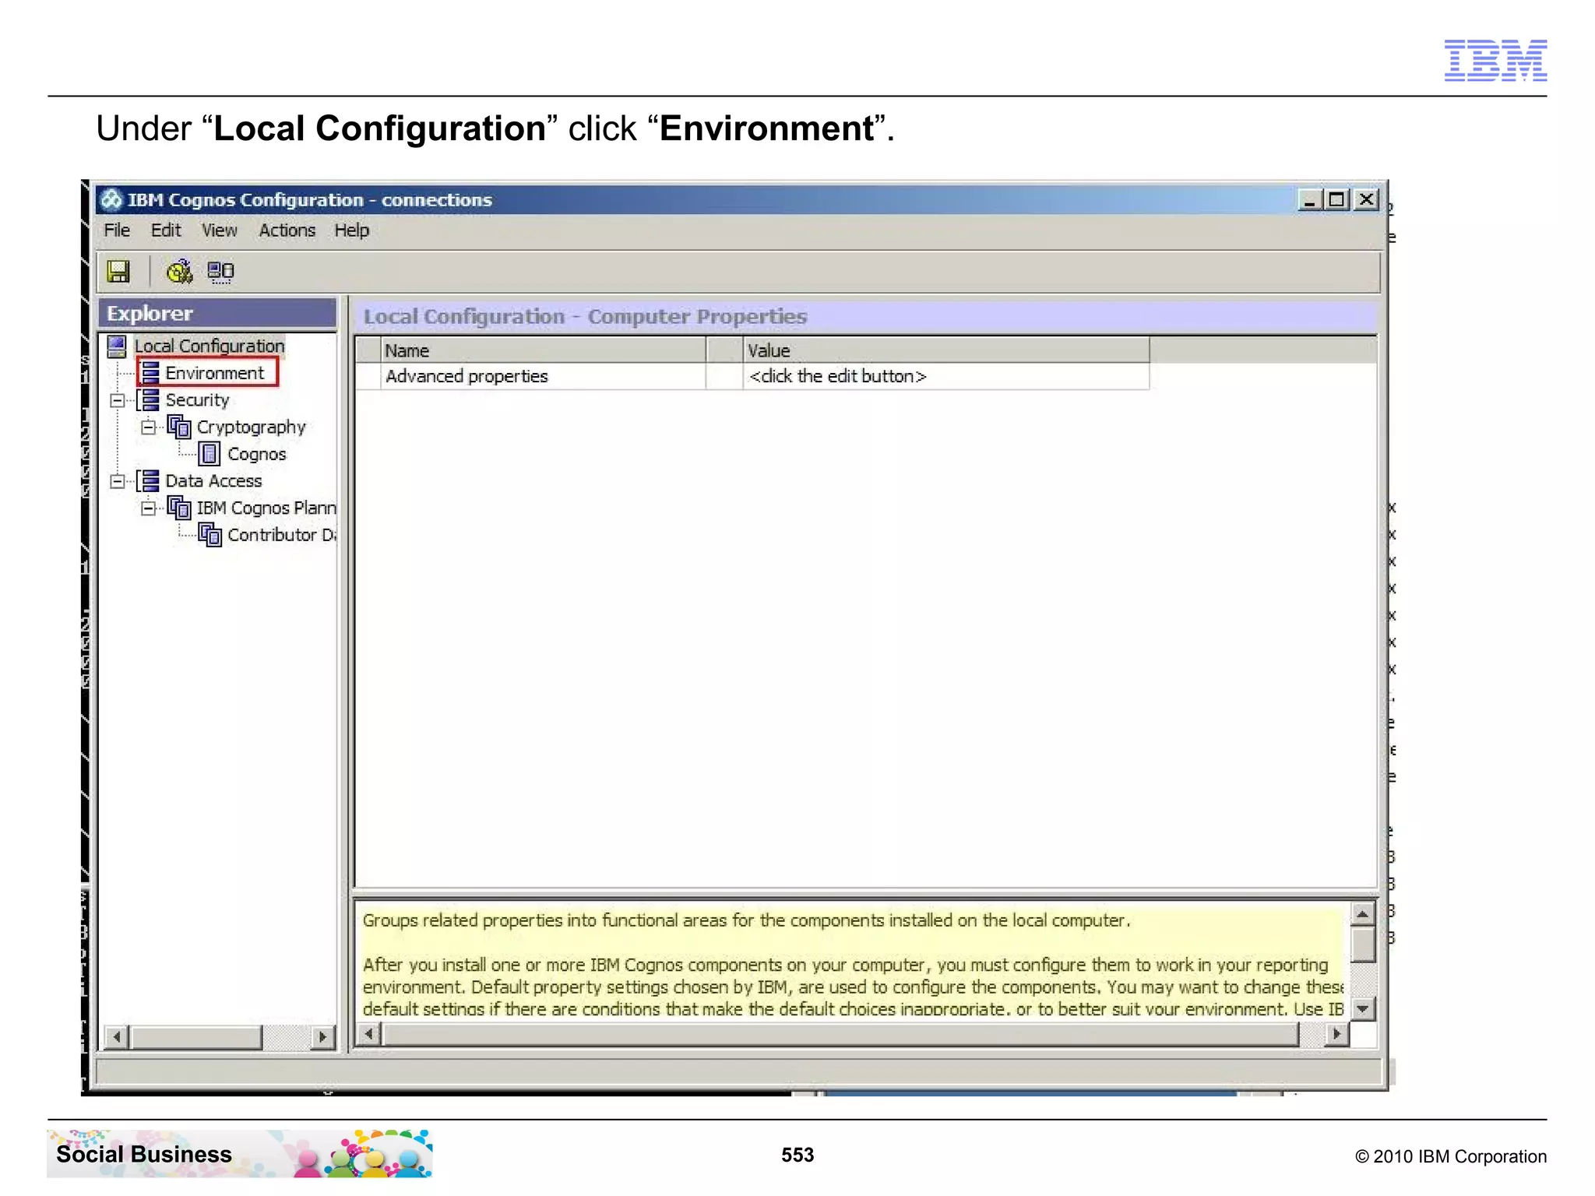Click the Environment node icon

150,373
